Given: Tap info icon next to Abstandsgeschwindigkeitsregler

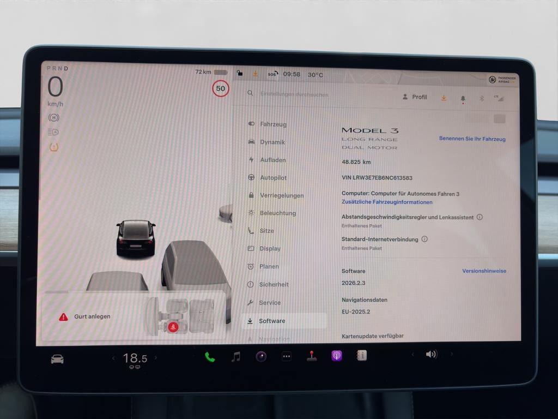Looking at the screenshot, I should pyautogui.click(x=480, y=217).
